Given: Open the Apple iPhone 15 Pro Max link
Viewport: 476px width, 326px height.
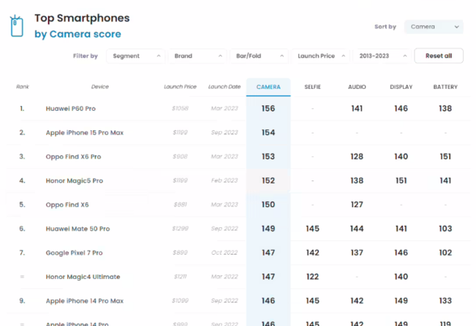Looking at the screenshot, I should tap(84, 133).
